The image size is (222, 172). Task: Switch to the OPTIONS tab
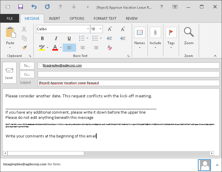click(x=77, y=18)
